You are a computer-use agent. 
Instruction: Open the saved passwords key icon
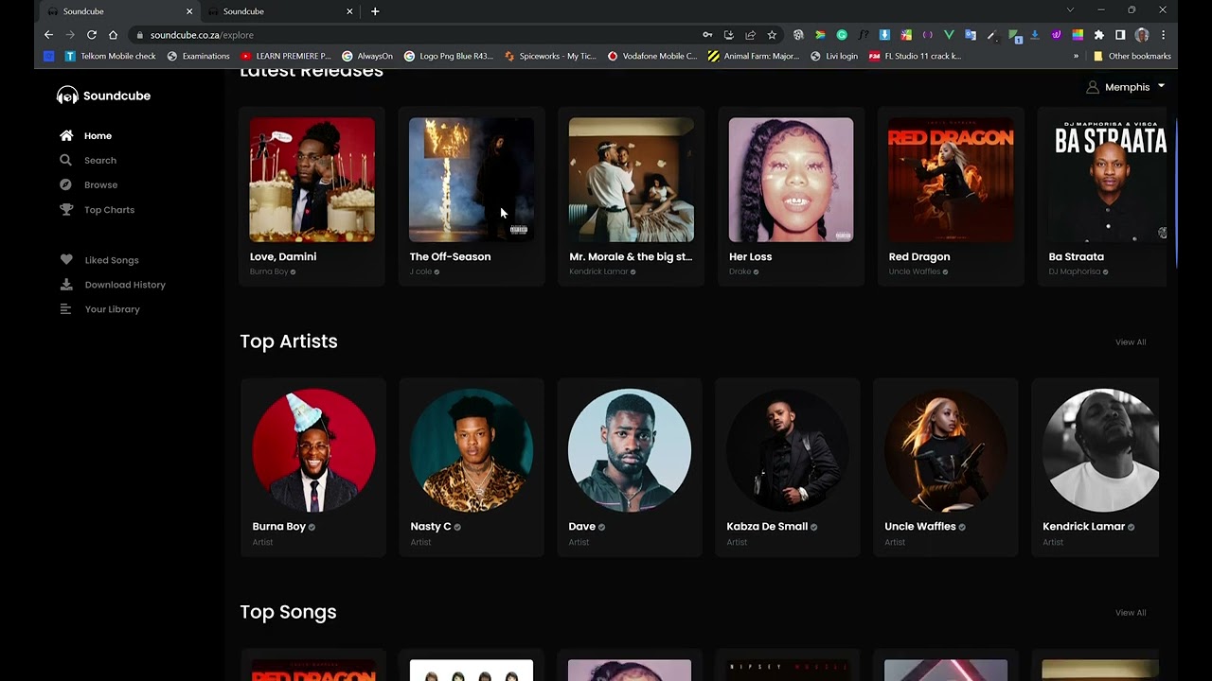tap(707, 35)
